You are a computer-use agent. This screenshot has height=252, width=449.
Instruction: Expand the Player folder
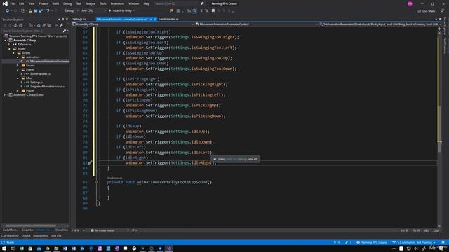[18, 90]
